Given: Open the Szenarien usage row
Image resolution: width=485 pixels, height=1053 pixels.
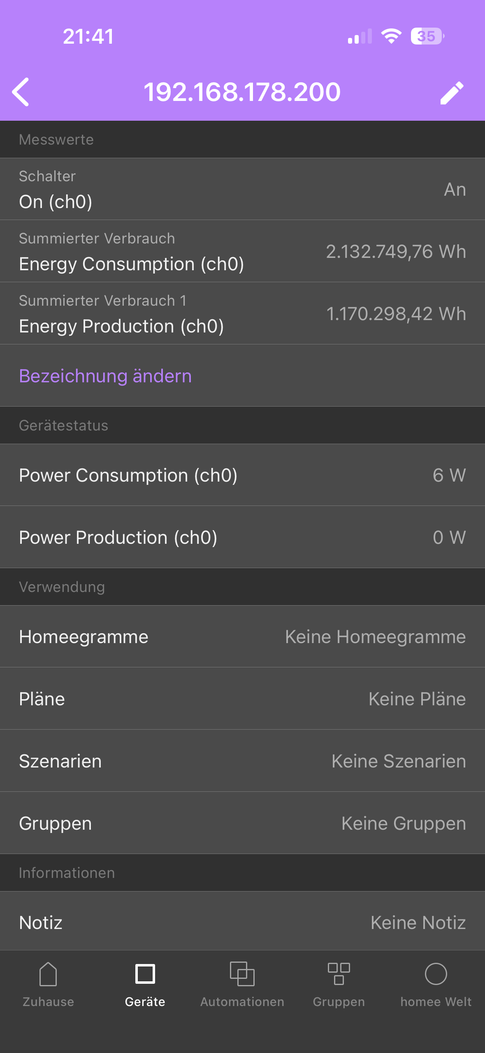Looking at the screenshot, I should pos(242,761).
